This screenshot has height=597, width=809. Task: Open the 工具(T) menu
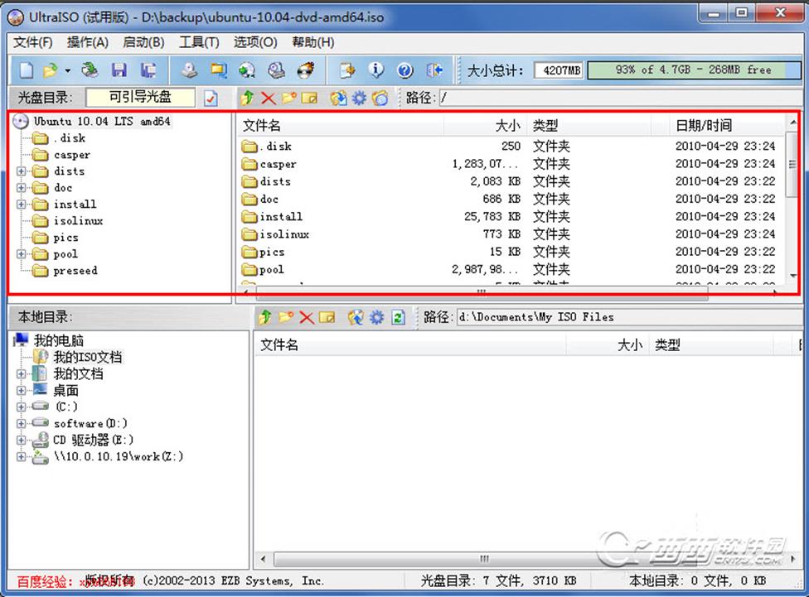199,42
